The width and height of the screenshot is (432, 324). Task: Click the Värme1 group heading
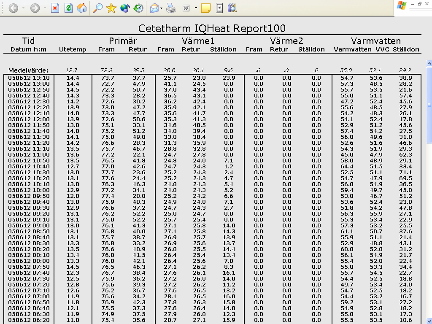[x=198, y=41]
